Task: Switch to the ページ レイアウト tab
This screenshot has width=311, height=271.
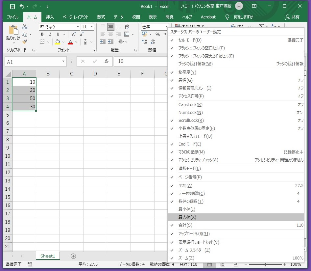Action: click(x=76, y=17)
